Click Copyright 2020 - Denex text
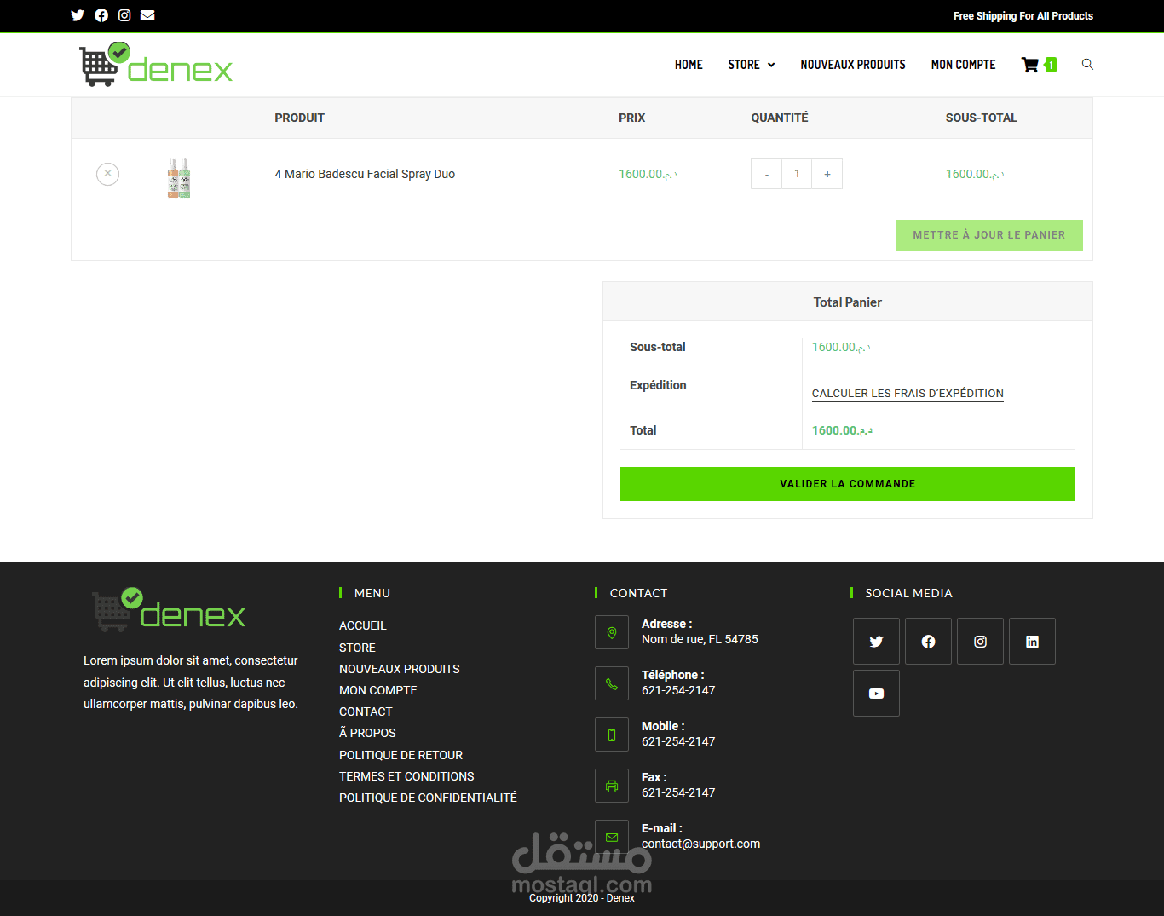This screenshot has height=916, width=1164. pyautogui.click(x=582, y=898)
